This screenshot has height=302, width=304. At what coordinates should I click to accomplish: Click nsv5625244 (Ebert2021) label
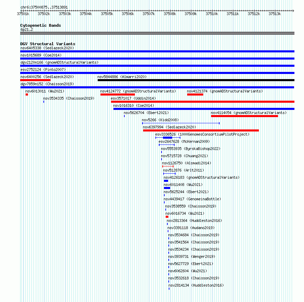(186, 192)
